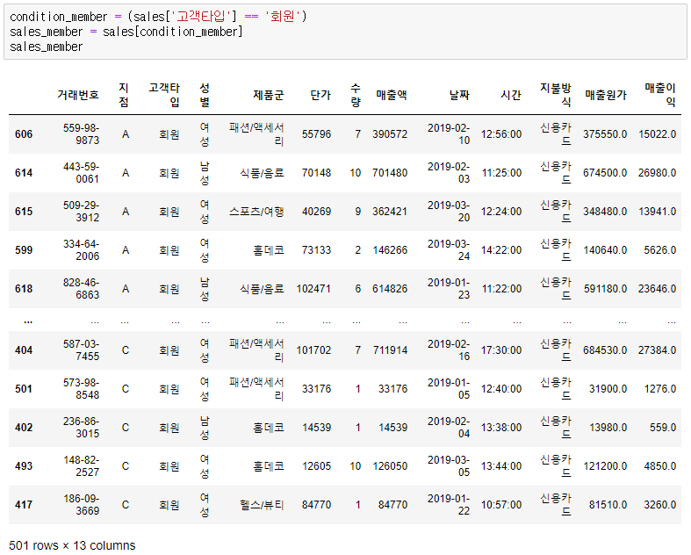Image resolution: width=691 pixels, height=555 pixels.
Task: Click the time value 10:57:00
Action: point(501,505)
